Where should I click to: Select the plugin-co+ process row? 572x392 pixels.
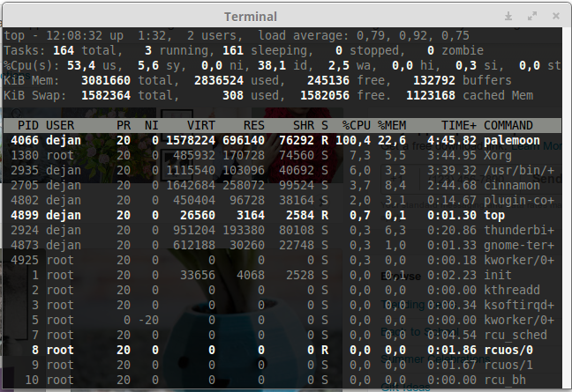282,200
